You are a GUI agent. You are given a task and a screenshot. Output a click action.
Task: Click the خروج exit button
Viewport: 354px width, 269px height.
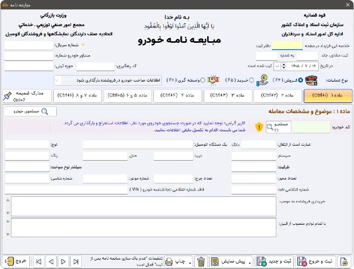pyautogui.click(x=16, y=262)
